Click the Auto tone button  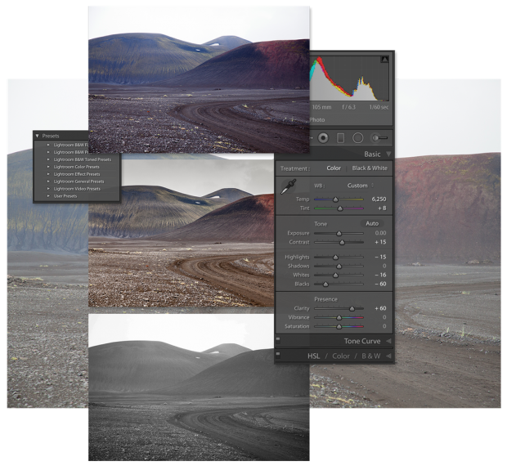[371, 223]
